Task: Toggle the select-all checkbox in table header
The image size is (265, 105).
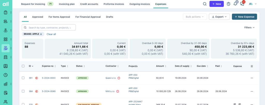Action: click(x=23, y=66)
